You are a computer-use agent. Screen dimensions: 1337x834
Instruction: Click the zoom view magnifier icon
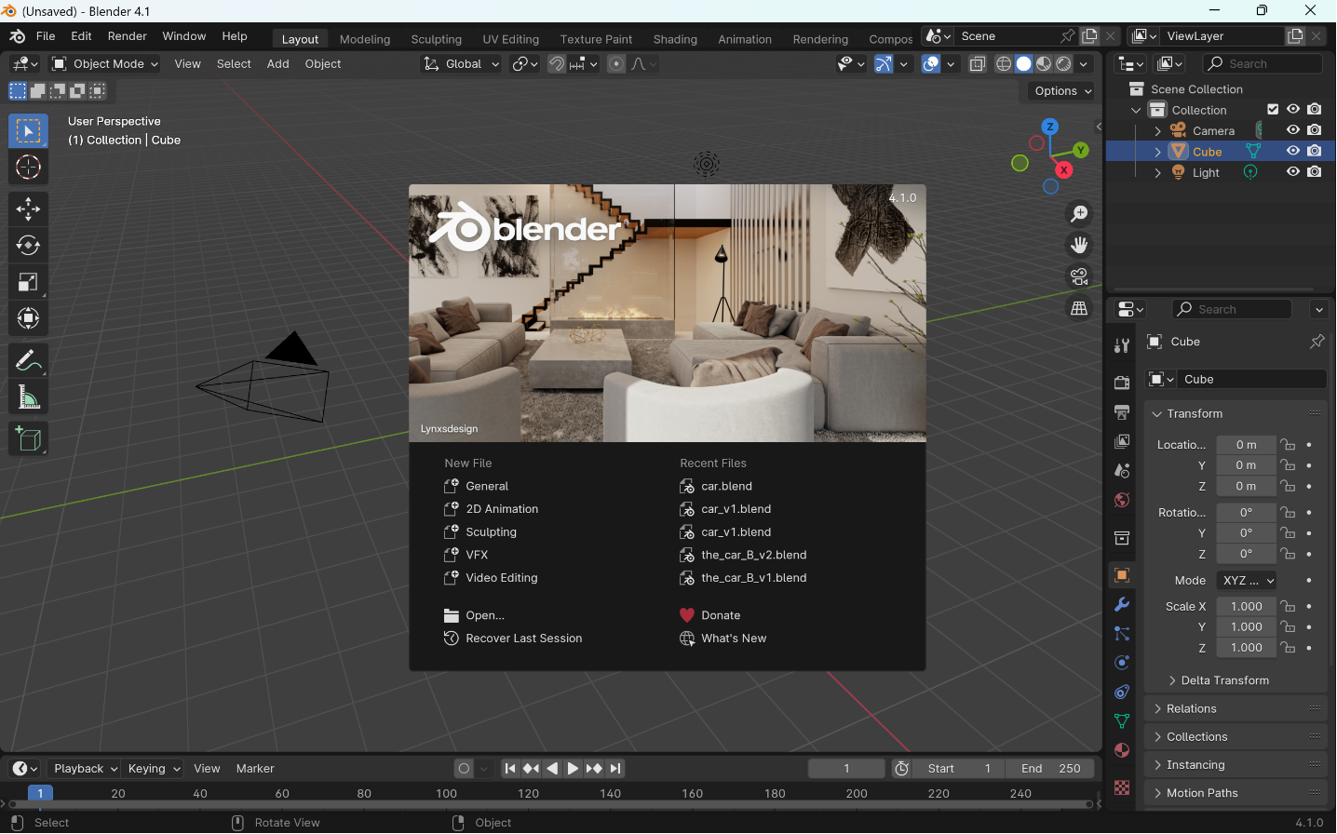coord(1079,214)
